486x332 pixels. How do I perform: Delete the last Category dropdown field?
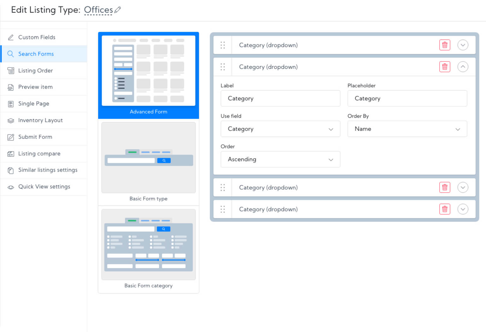pos(445,209)
